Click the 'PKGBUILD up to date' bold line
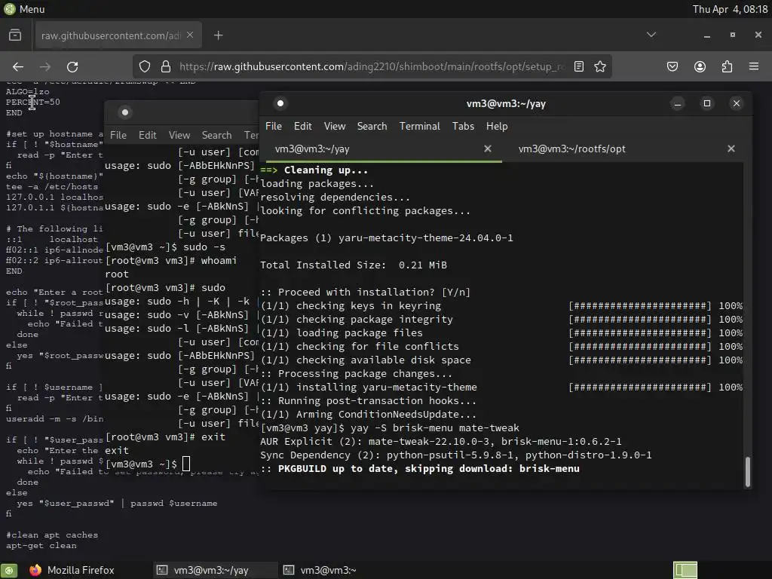 [419, 469]
